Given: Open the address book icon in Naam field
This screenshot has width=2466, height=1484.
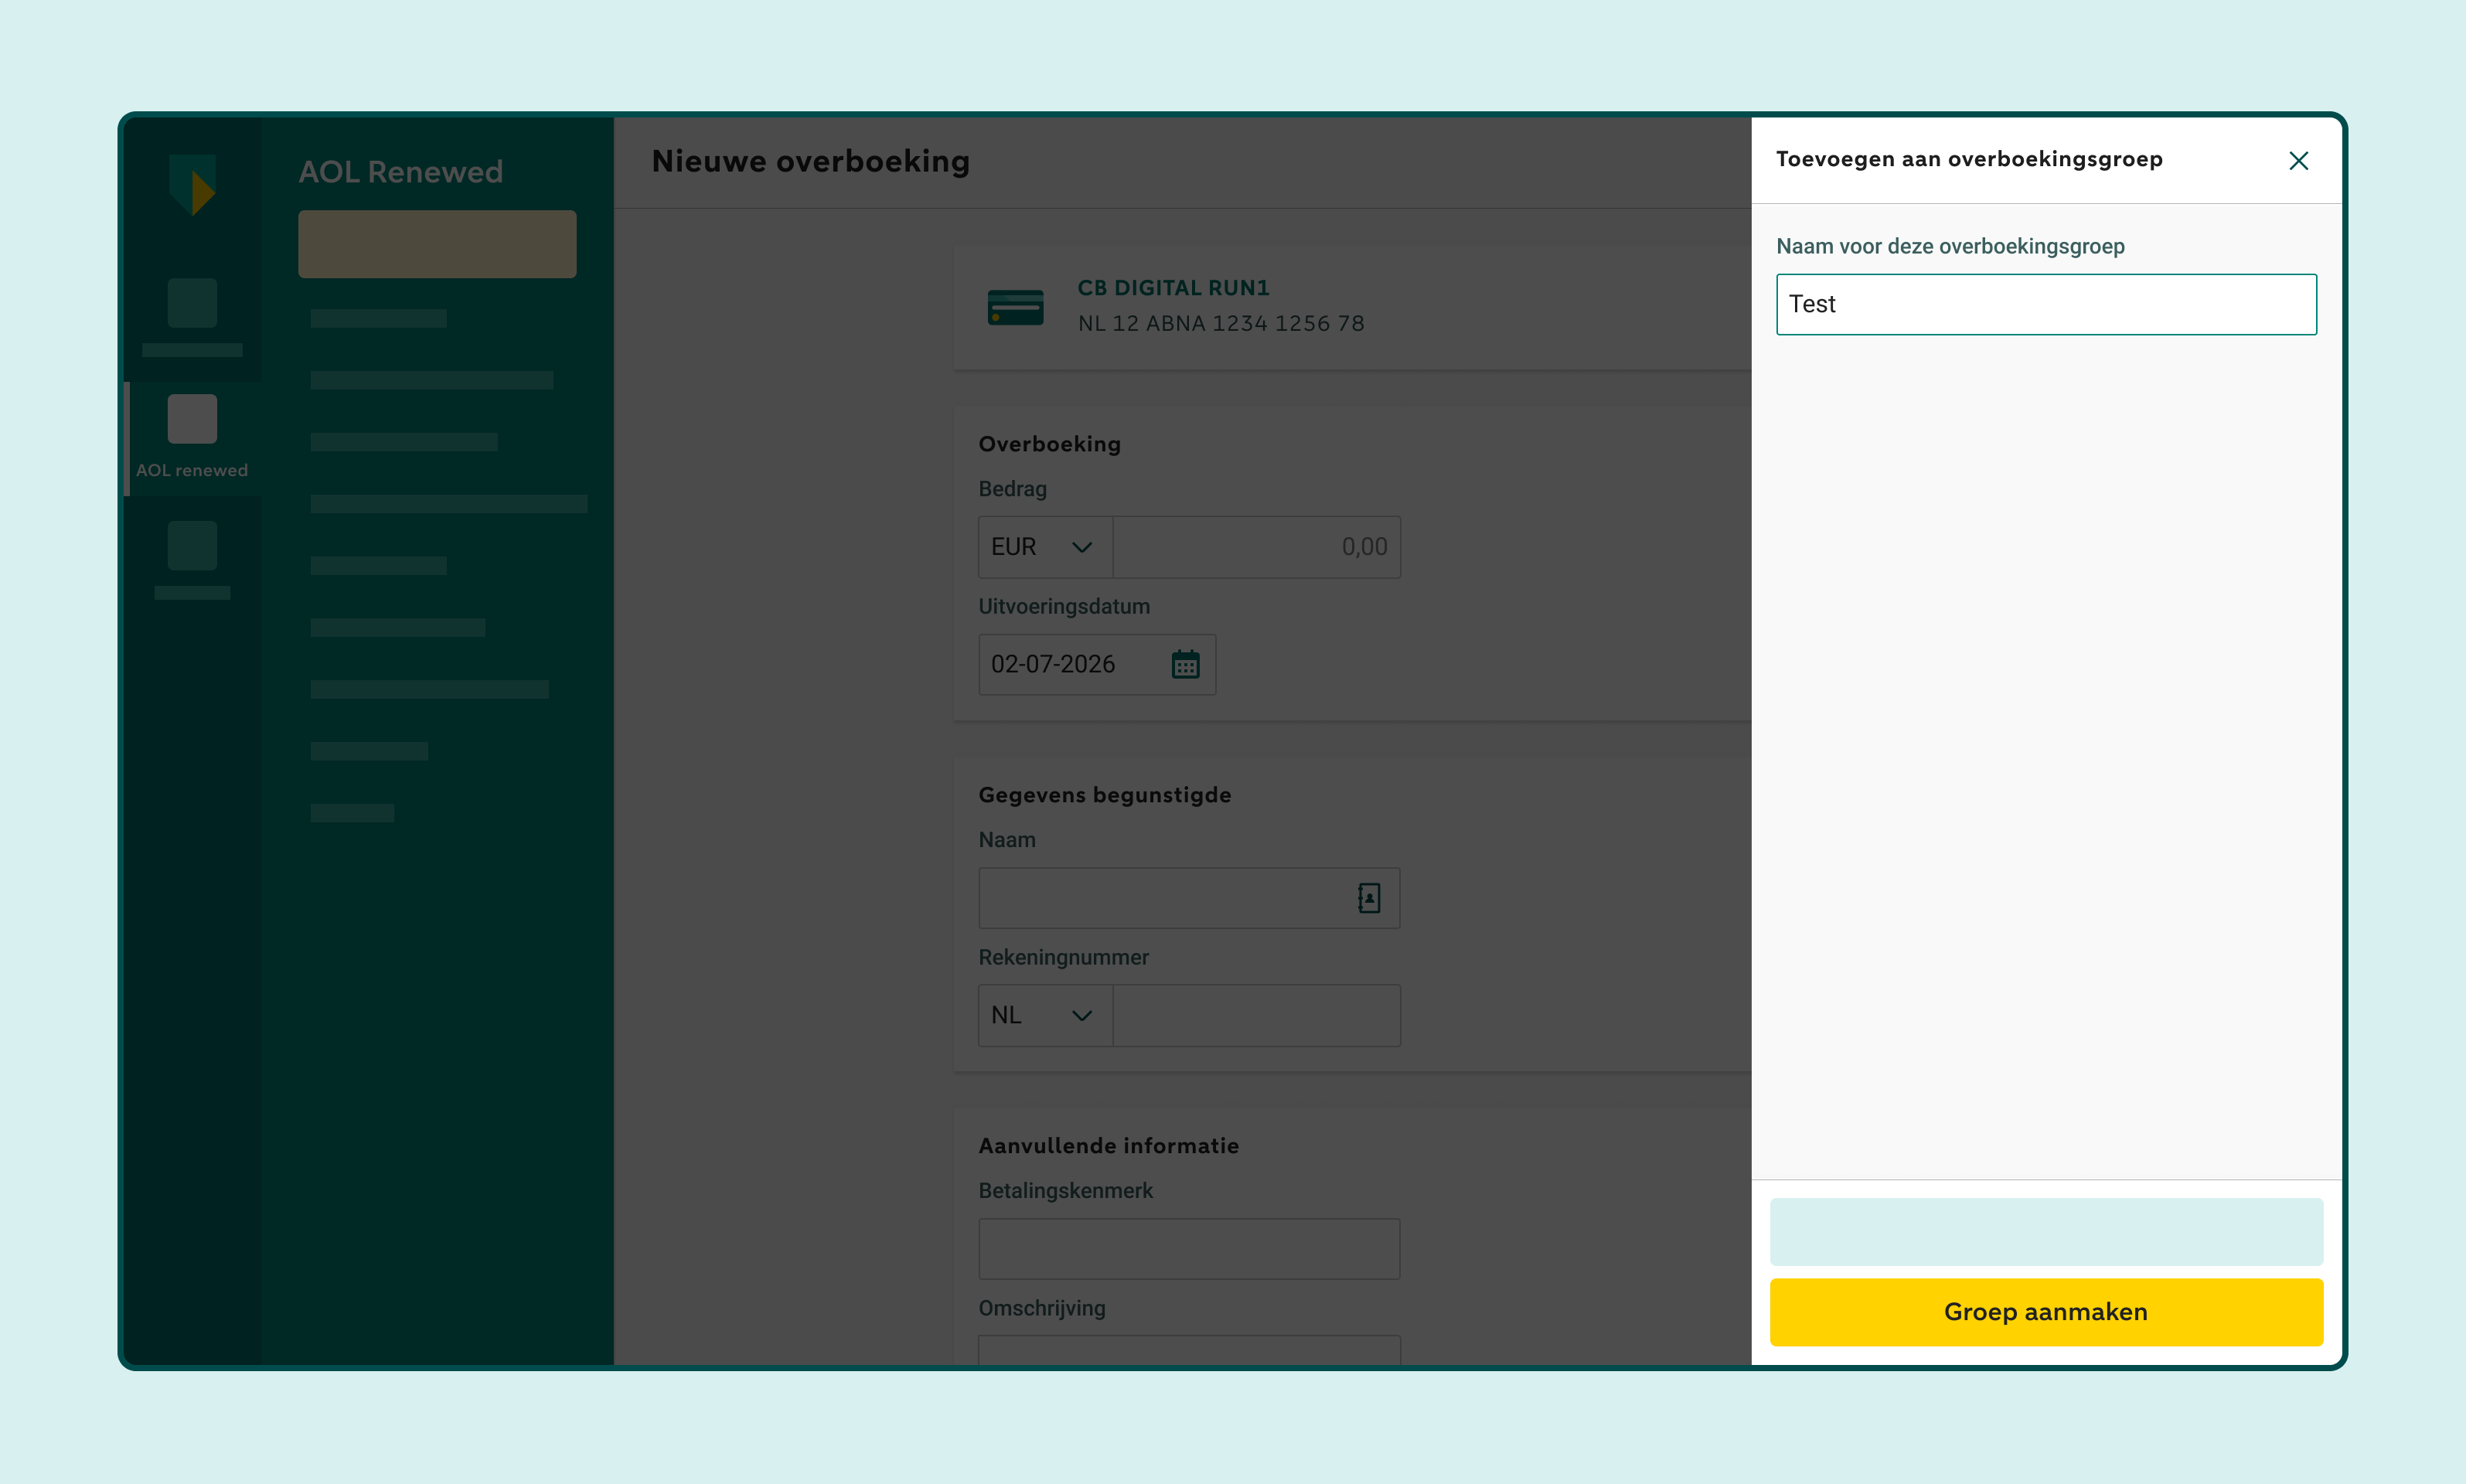Looking at the screenshot, I should click(x=1369, y=898).
